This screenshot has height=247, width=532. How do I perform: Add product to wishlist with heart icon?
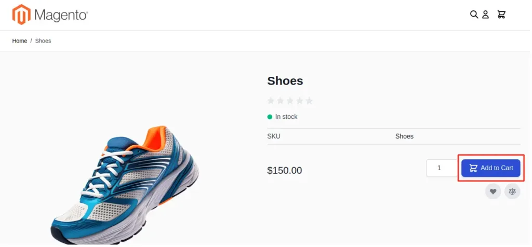[x=493, y=191]
